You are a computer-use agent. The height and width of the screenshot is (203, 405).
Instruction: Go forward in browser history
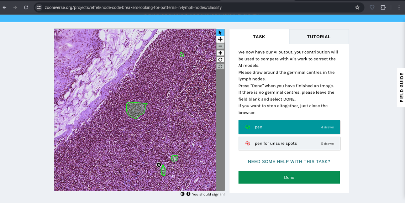[15, 7]
